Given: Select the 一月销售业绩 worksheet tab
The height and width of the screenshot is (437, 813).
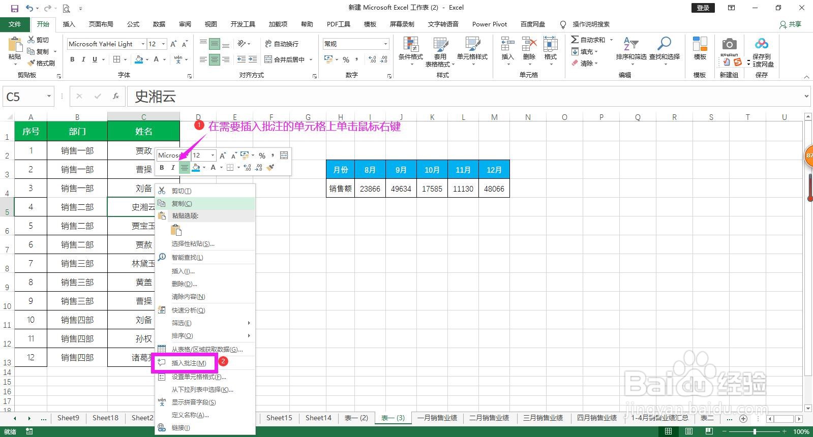Looking at the screenshot, I should 437,418.
